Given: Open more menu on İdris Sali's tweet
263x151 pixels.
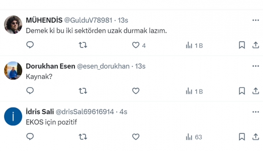Looking at the screenshot, I should [255, 112].
